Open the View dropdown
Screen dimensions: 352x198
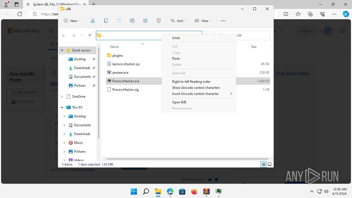pyautogui.click(x=203, y=21)
